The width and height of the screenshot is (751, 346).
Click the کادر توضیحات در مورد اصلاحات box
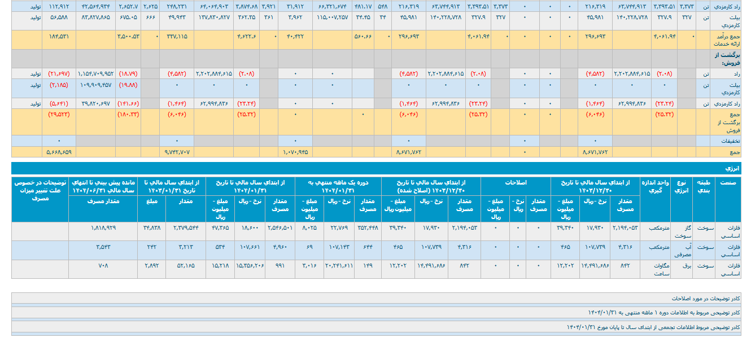pyautogui.click(x=379, y=297)
